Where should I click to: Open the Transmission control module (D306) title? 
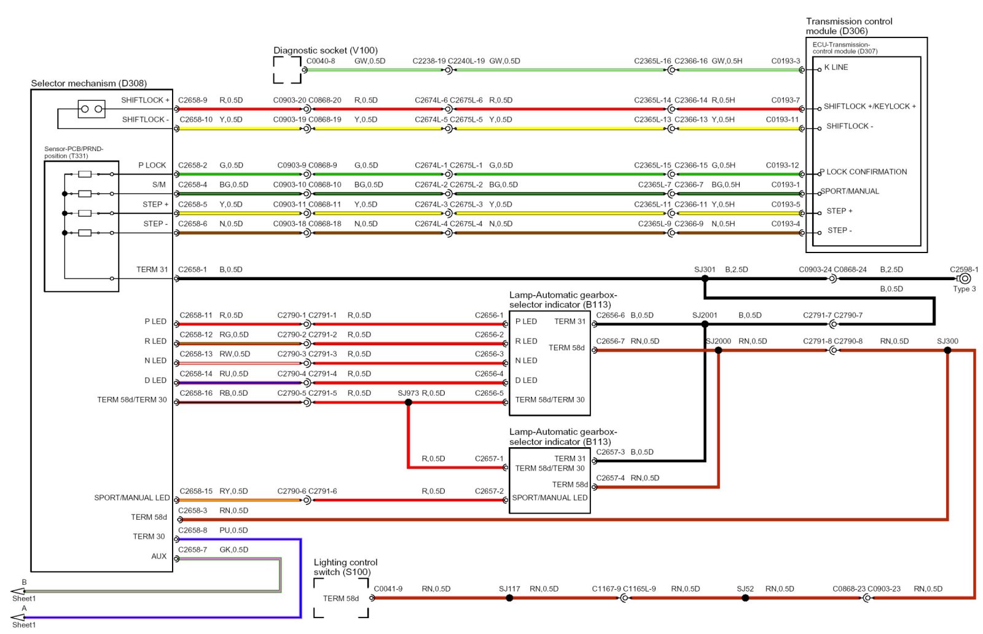[x=848, y=26]
